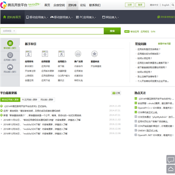Click the 订阅 subscribe button
Viewport: 175px width, 175px height.
pyautogui.click(x=116, y=93)
